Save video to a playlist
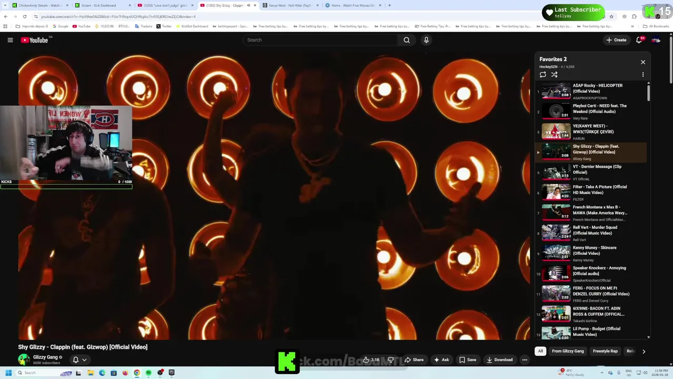Image resolution: width=673 pixels, height=379 pixels. pos(467,360)
